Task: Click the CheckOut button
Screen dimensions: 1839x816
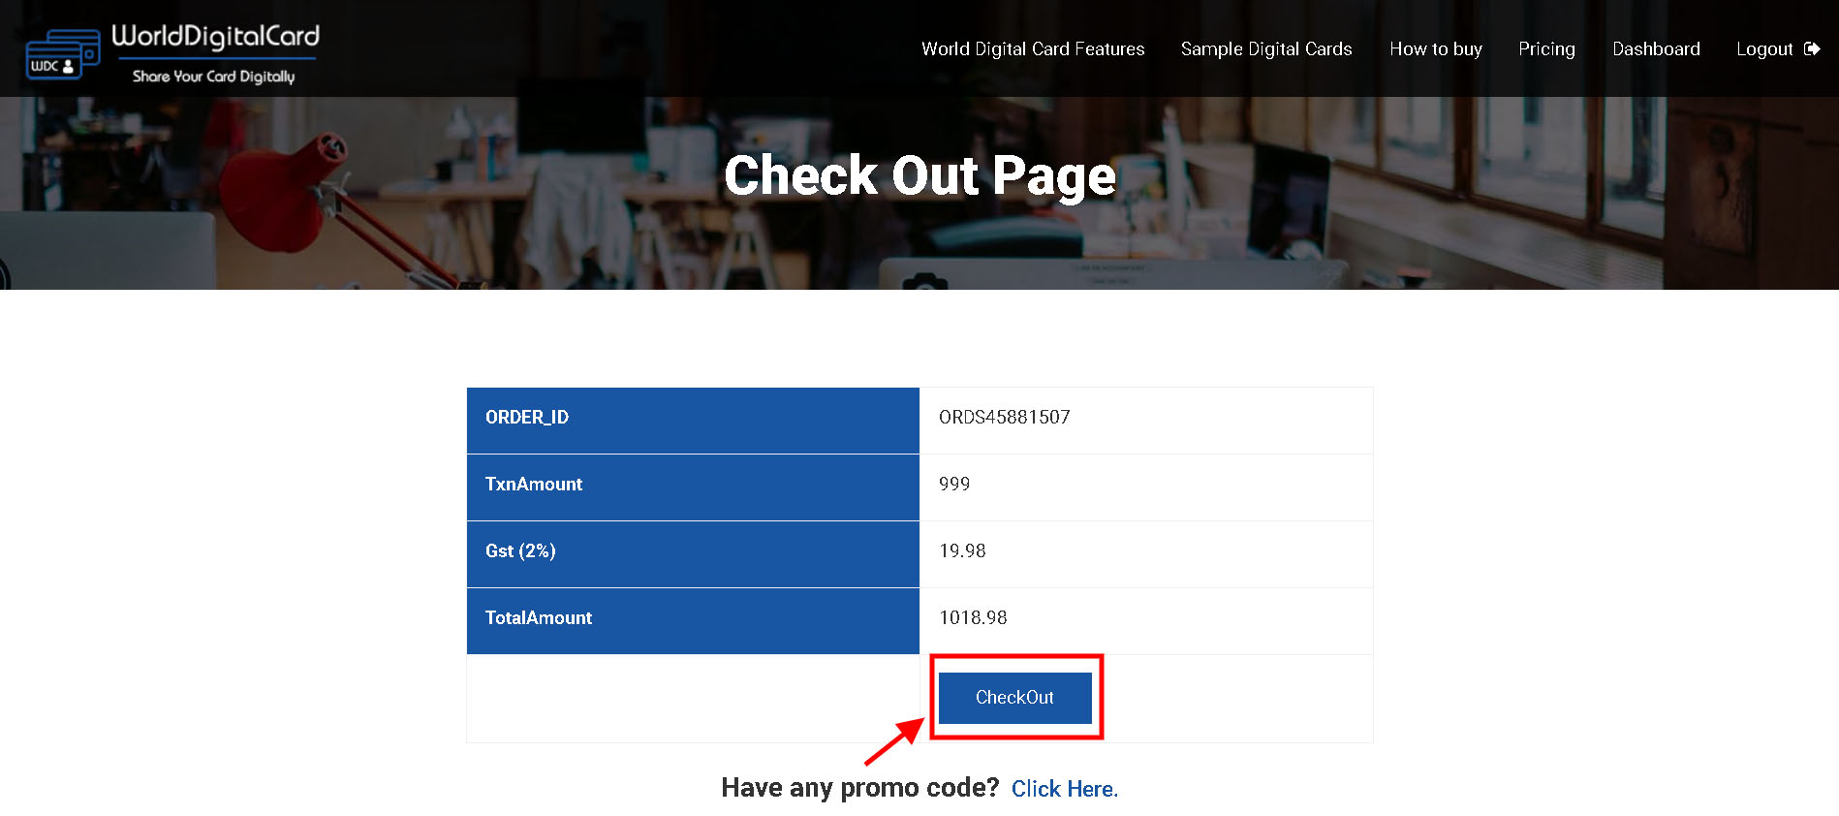Action: click(1014, 698)
